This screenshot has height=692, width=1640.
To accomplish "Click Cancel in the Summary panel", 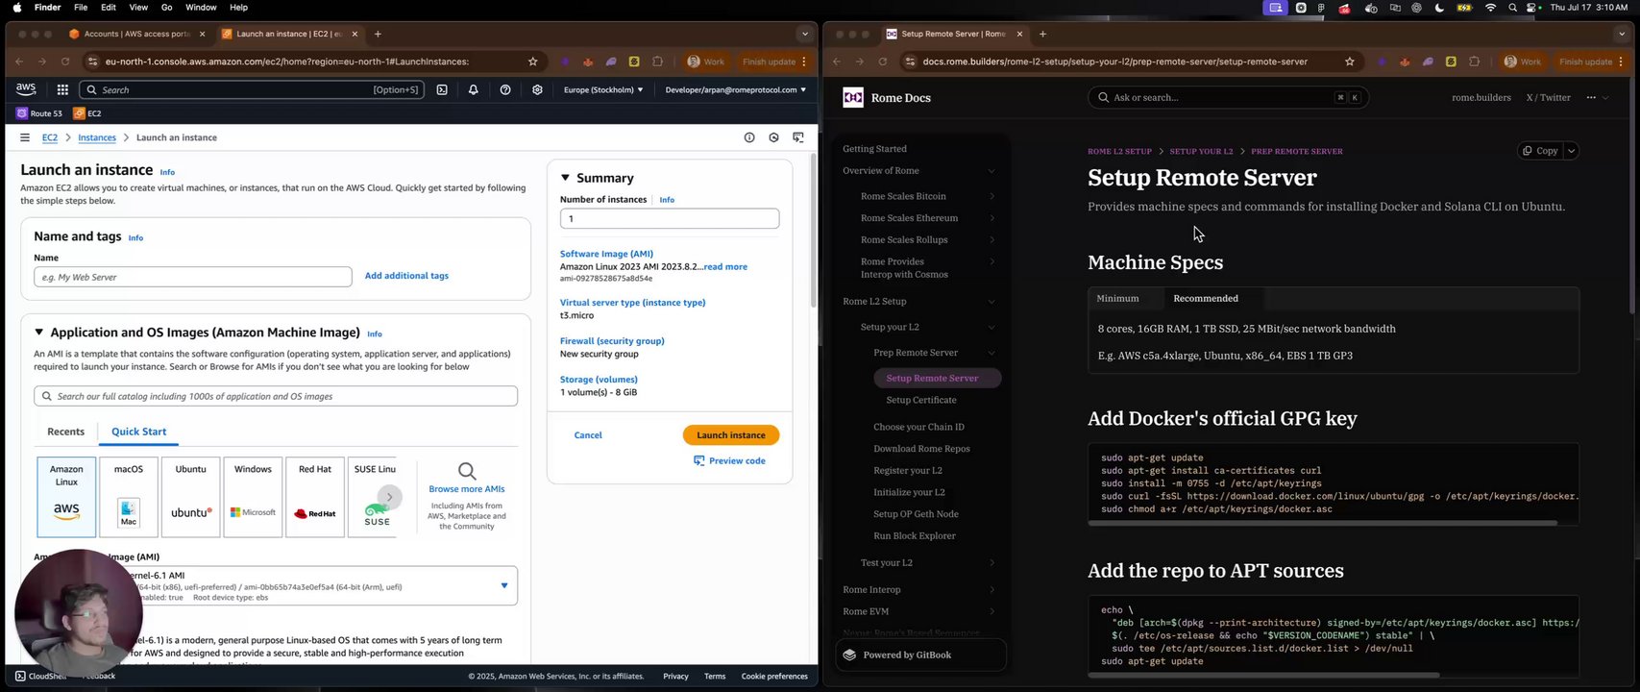I will [x=588, y=435].
